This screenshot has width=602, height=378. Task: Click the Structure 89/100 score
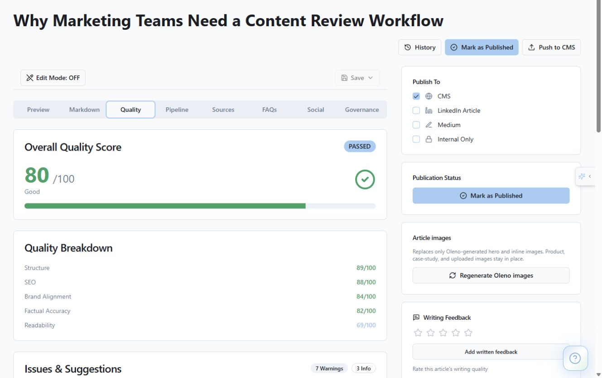(366, 268)
